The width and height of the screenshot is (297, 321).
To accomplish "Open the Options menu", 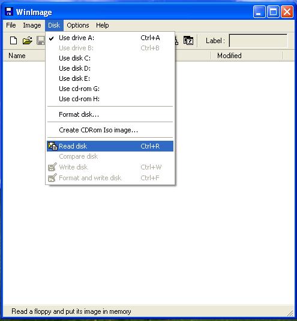I will coord(78,25).
